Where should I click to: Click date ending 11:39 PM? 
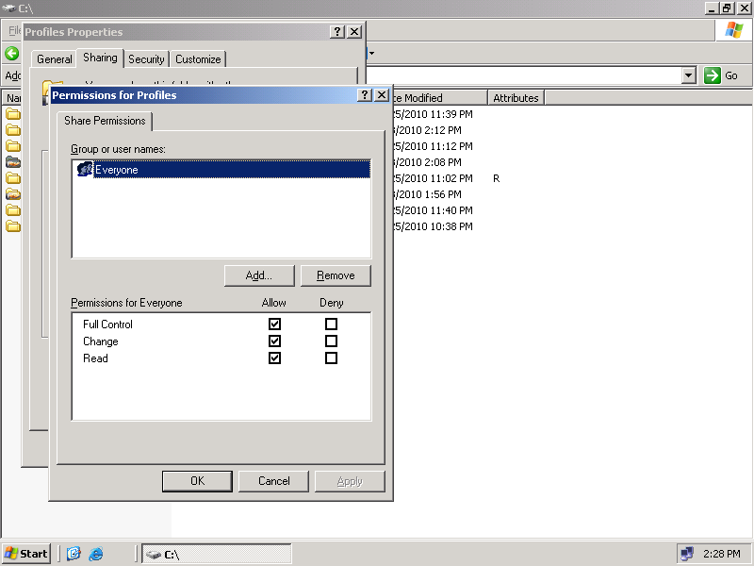pos(434,114)
